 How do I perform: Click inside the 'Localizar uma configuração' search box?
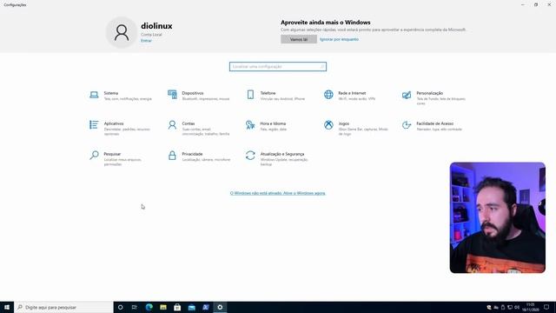pos(278,67)
